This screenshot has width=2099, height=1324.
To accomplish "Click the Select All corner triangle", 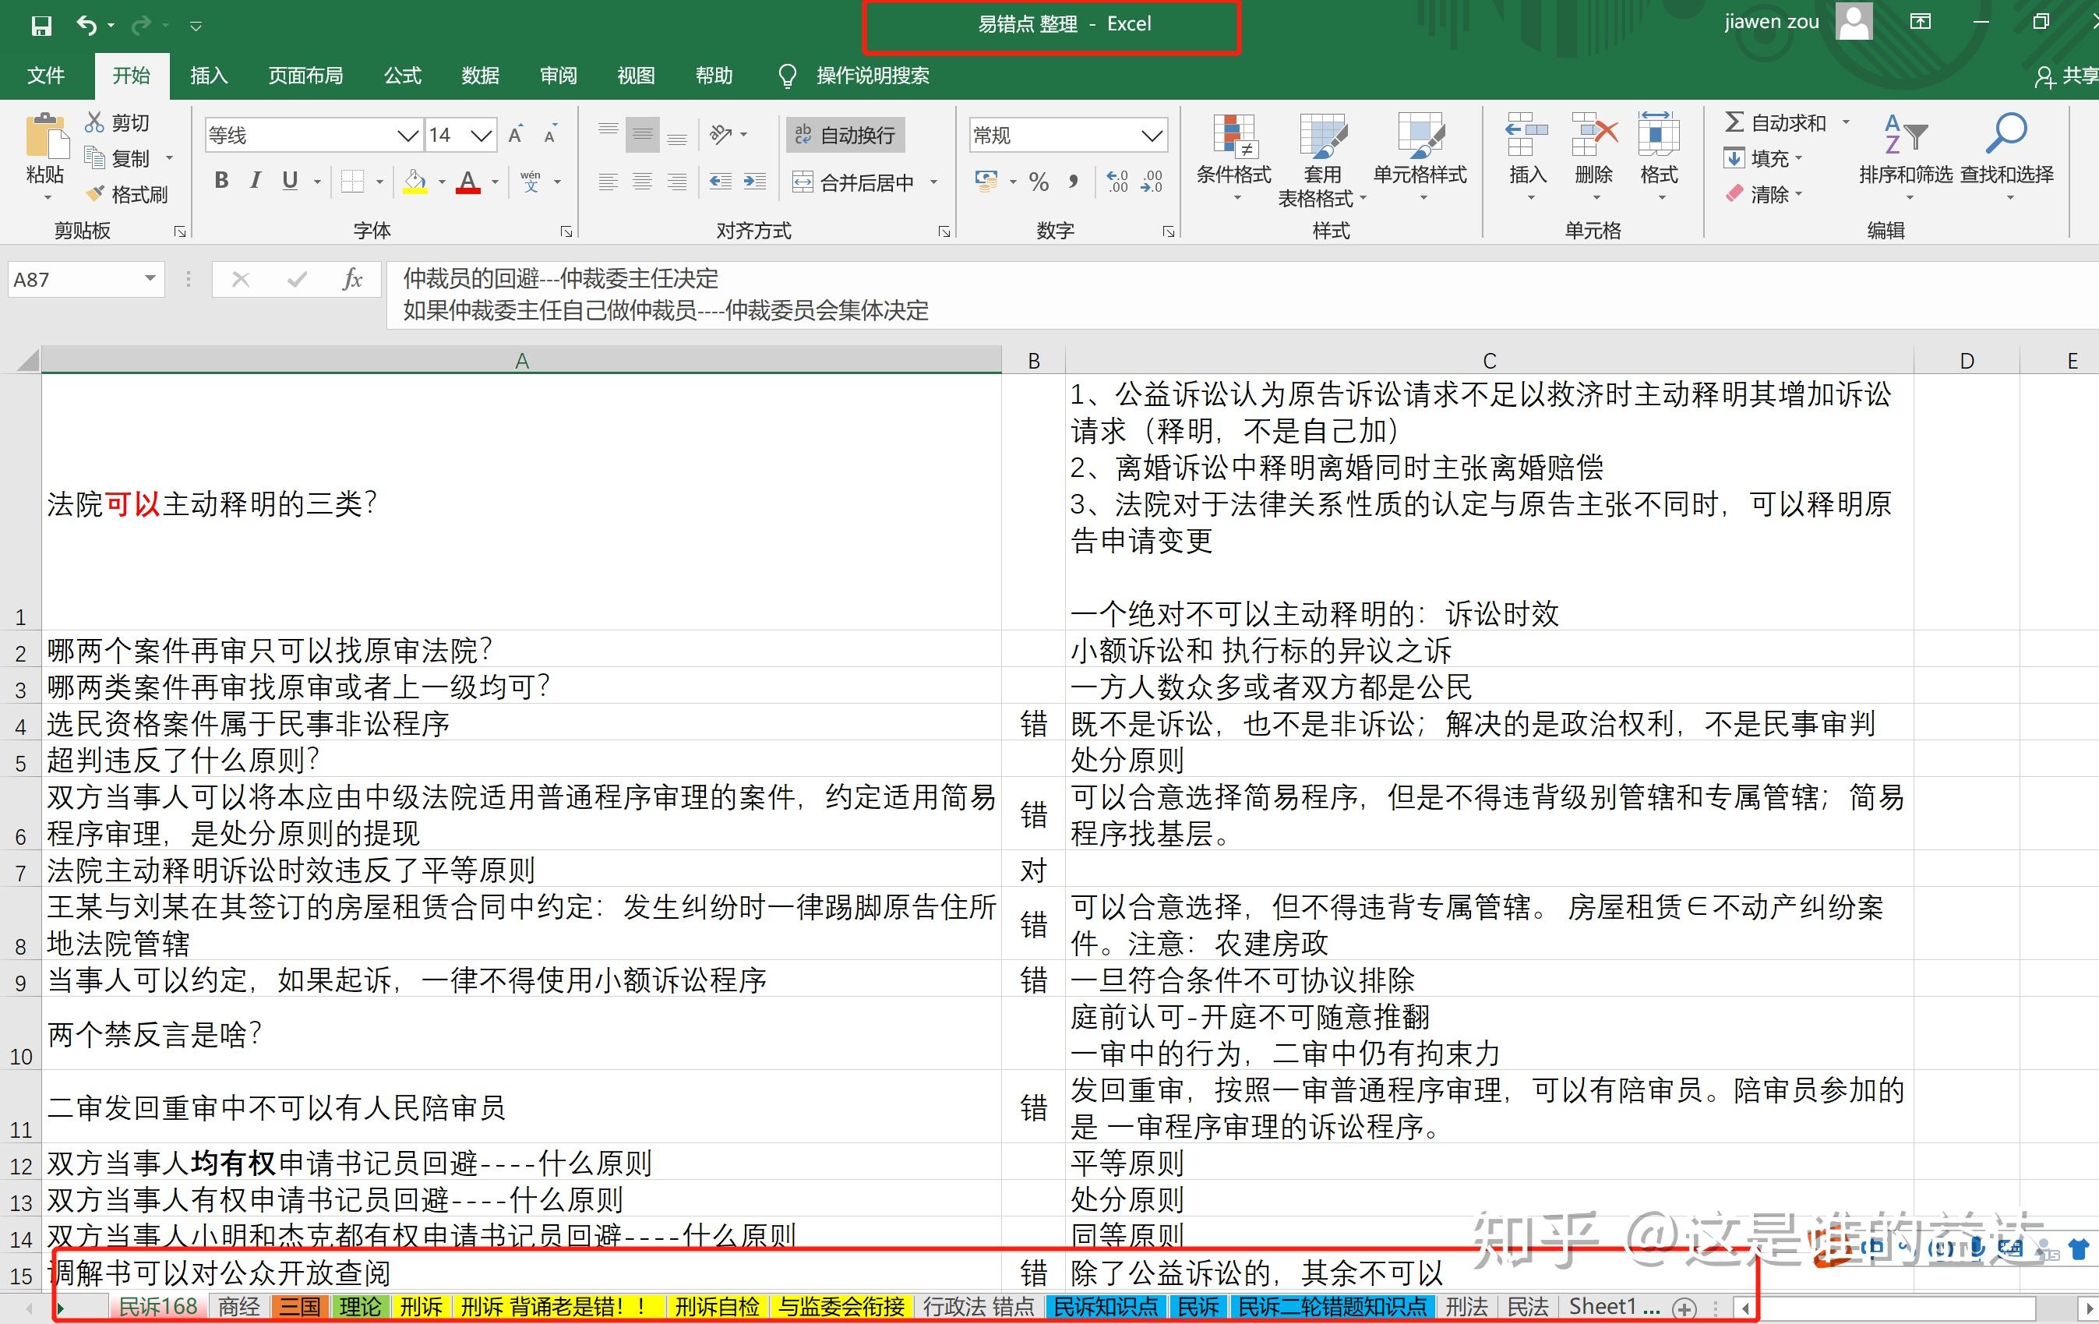I will [27, 360].
